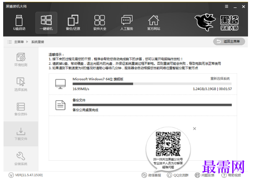Click the document icon beside 备份文件
The height and width of the screenshot is (181, 253).
(x=60, y=105)
